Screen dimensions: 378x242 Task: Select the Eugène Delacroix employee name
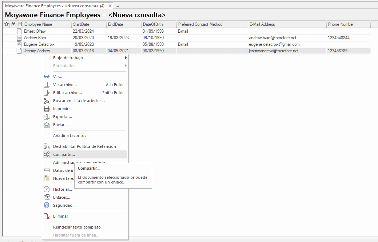[39, 44]
